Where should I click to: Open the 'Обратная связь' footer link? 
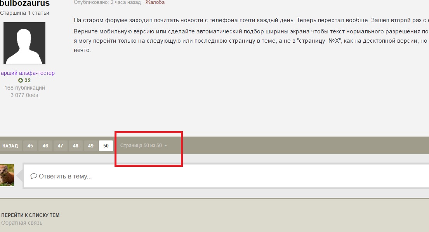pyautogui.click(x=22, y=223)
